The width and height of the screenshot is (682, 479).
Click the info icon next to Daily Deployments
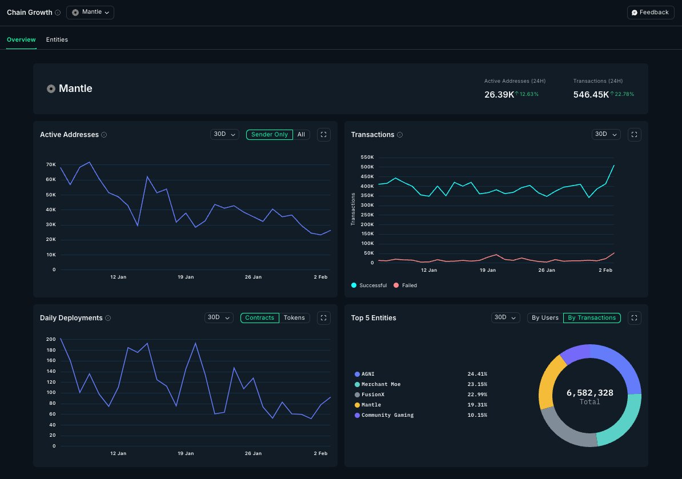pyautogui.click(x=108, y=318)
